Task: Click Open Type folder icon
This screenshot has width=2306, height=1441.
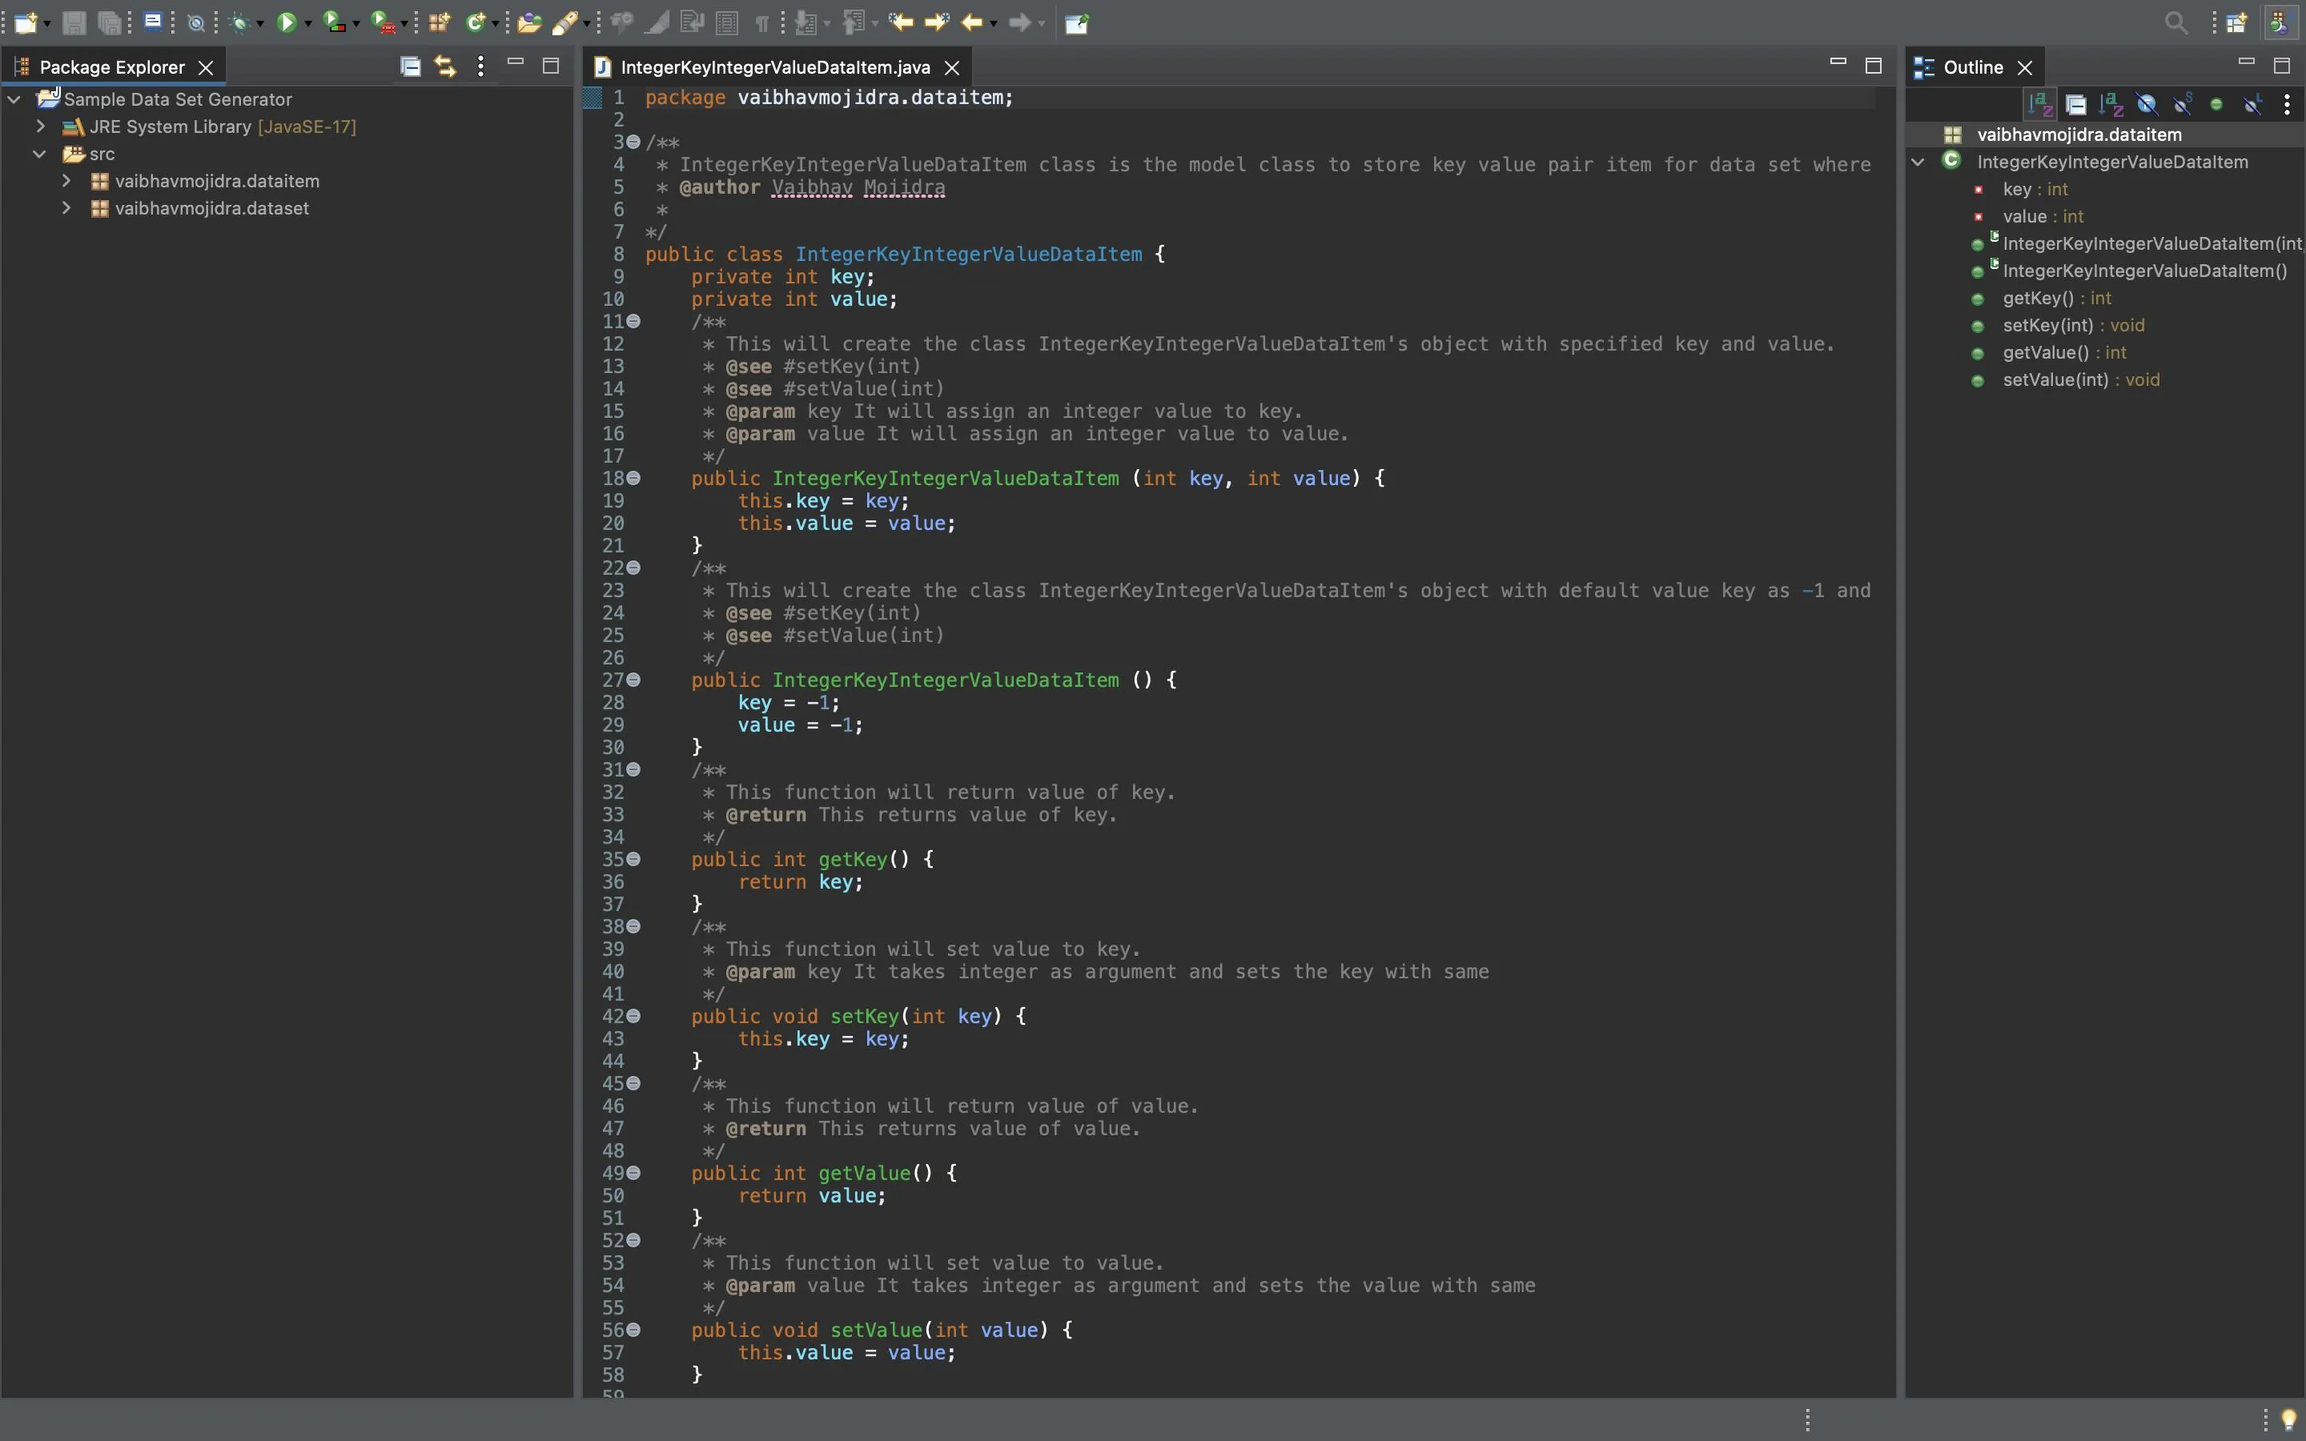Action: [x=528, y=22]
